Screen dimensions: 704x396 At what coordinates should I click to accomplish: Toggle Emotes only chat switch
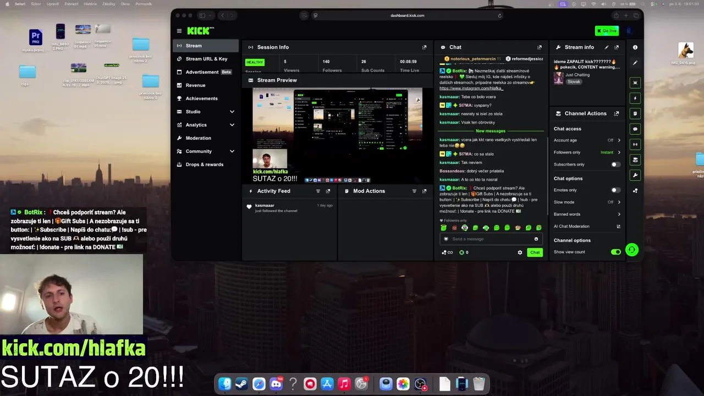[x=616, y=190]
